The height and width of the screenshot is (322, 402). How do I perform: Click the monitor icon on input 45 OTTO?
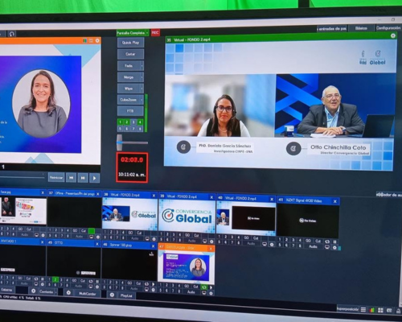pos(91,287)
